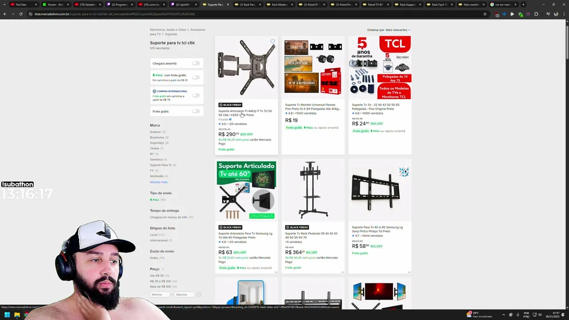
Task: Open the search tabs dropdown in Chrome
Action: click(5, 4)
